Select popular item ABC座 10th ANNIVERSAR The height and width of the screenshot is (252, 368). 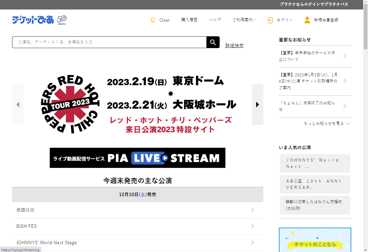315,184
